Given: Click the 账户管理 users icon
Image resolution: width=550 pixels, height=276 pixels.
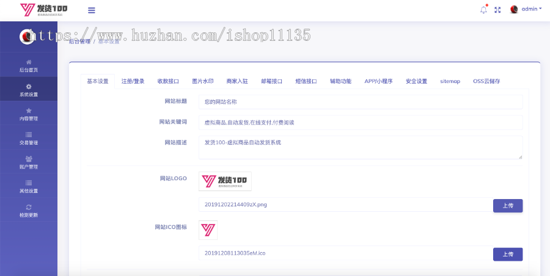Looking at the screenshot, I should click(x=29, y=159).
